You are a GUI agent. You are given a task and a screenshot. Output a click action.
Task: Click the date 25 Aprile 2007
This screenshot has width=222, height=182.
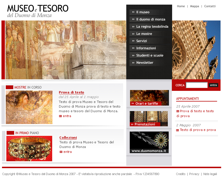point(188,106)
